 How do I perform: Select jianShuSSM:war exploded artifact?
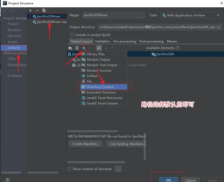(49, 22)
